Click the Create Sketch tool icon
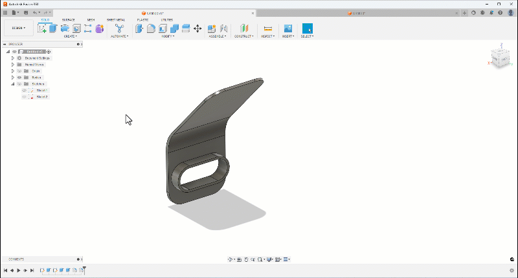Screen dimensions: 518x278 click(43, 28)
